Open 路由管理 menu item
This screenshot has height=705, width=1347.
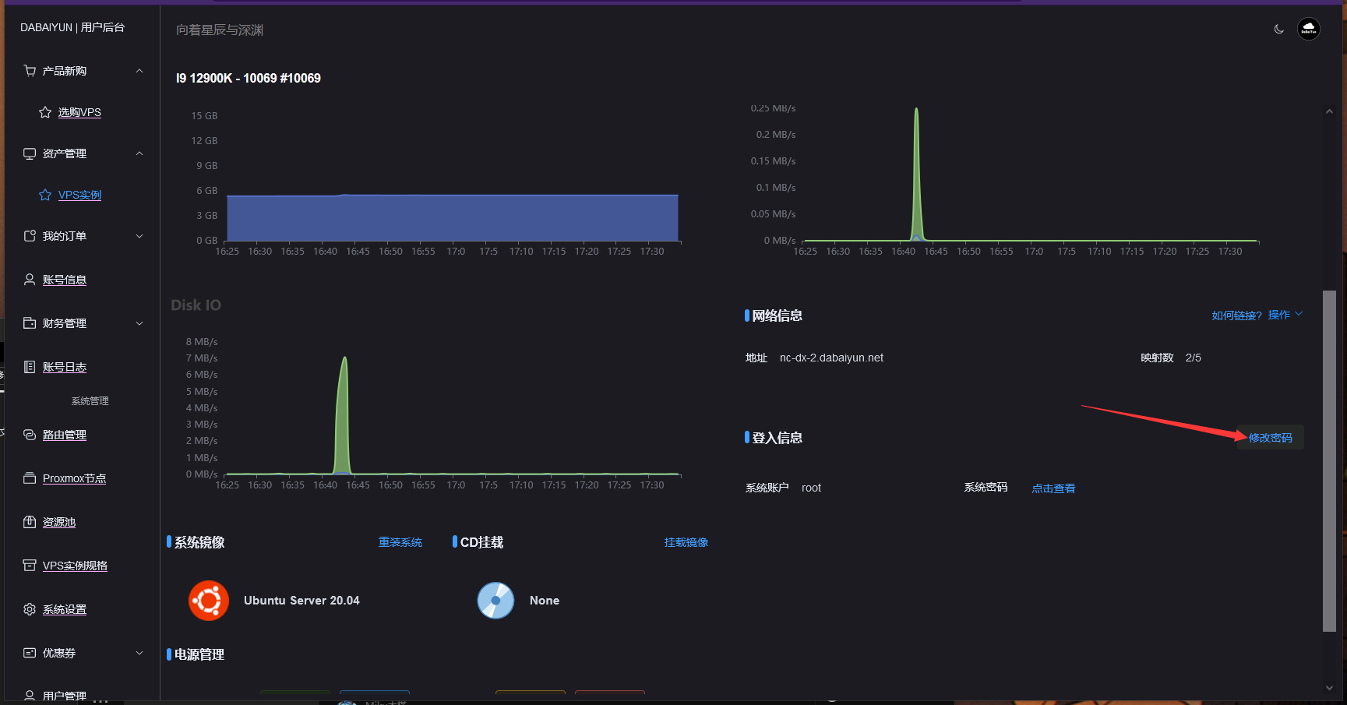(x=65, y=435)
